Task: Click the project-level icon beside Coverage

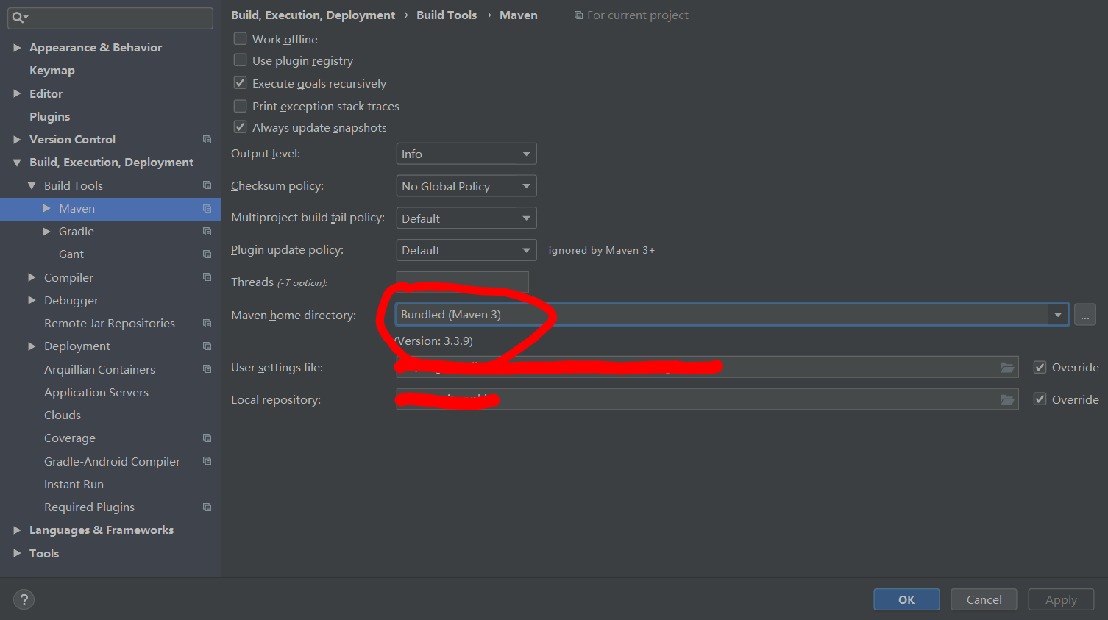Action: pos(207,438)
